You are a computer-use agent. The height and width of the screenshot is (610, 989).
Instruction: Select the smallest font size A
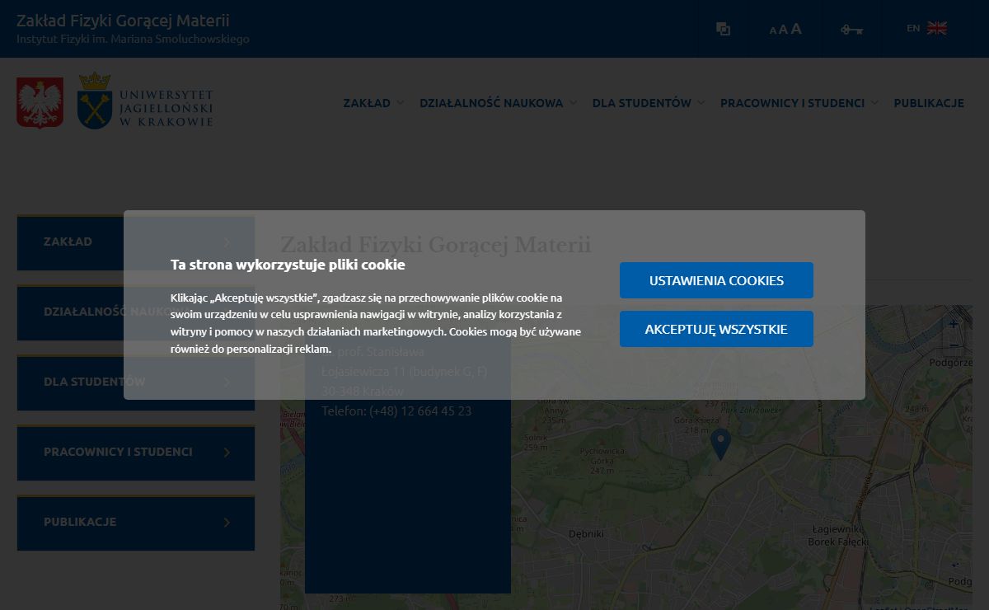coord(773,30)
